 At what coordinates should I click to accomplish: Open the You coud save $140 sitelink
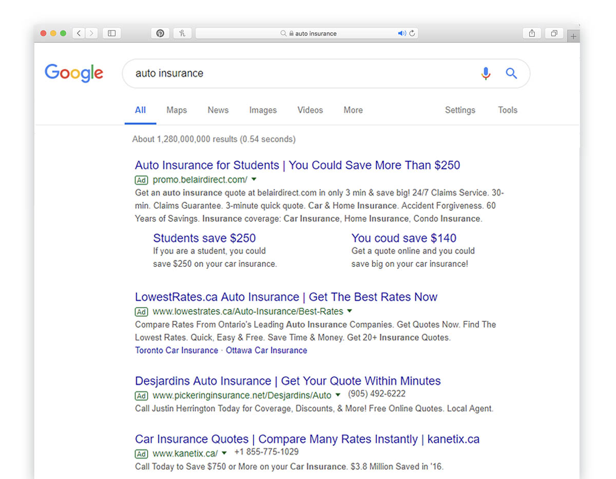coord(403,238)
